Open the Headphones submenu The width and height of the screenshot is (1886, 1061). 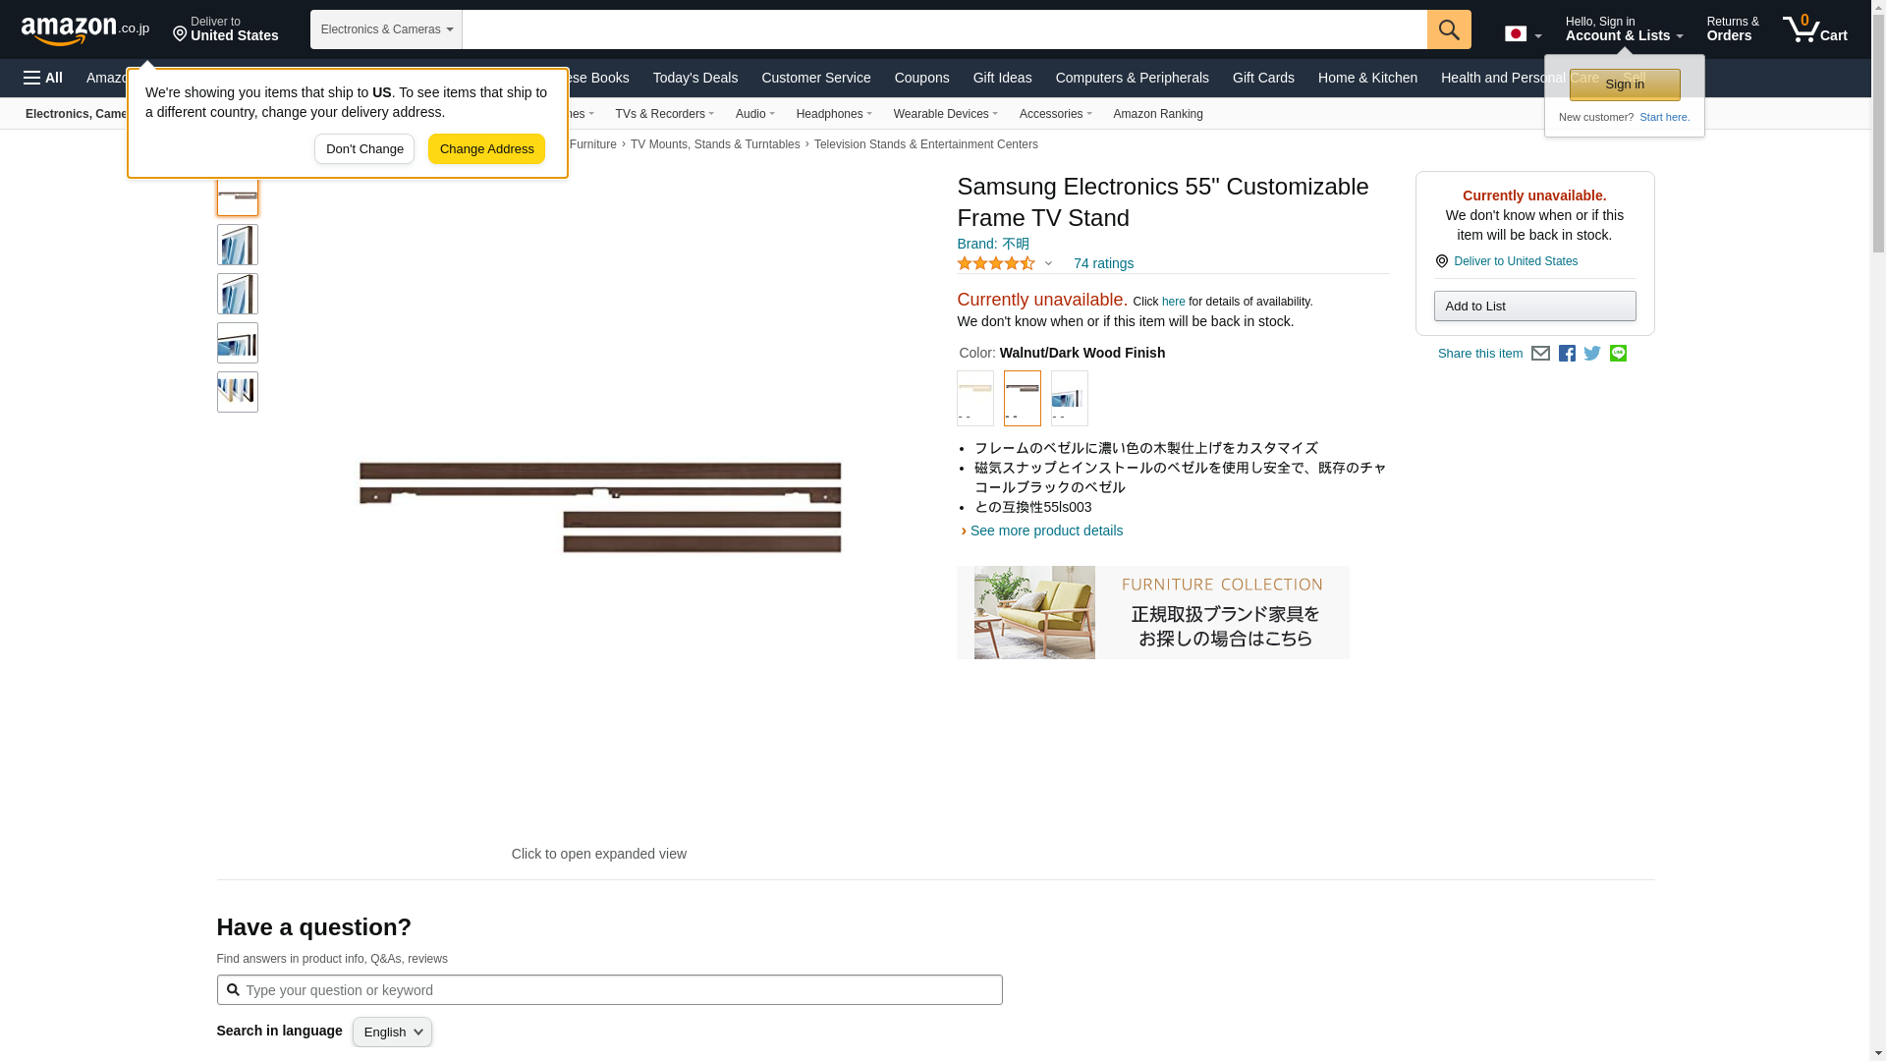coord(834,114)
